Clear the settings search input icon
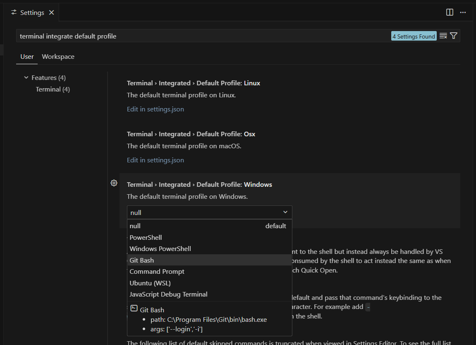This screenshot has width=476, height=345. 443,36
